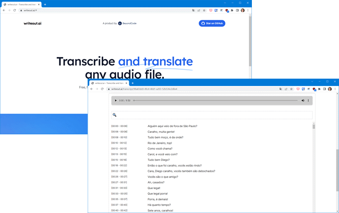Click timestamp [00:35 - 00:37]
The height and width of the screenshot is (213, 339).
[x=119, y=199]
